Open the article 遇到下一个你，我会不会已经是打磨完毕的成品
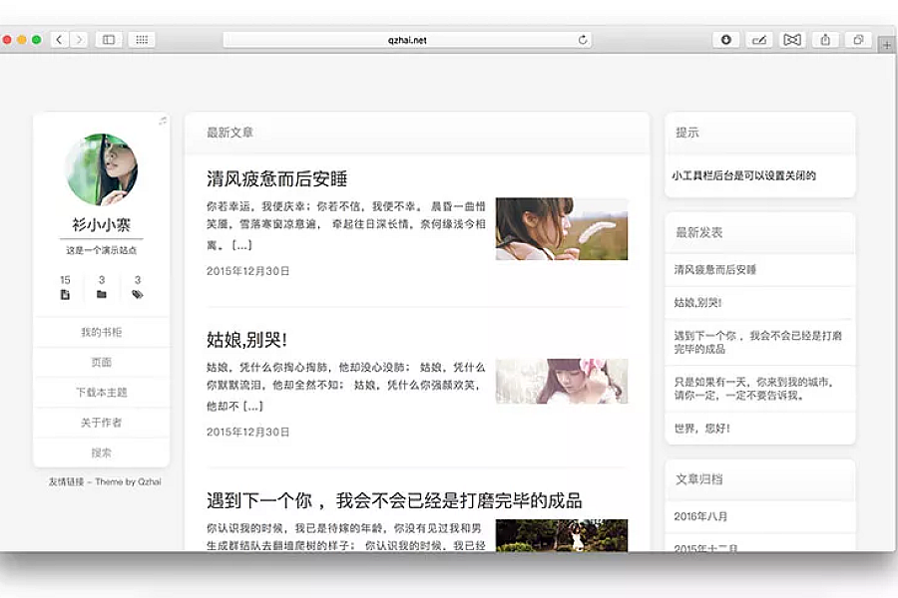Image resolution: width=898 pixels, height=598 pixels. [394, 500]
